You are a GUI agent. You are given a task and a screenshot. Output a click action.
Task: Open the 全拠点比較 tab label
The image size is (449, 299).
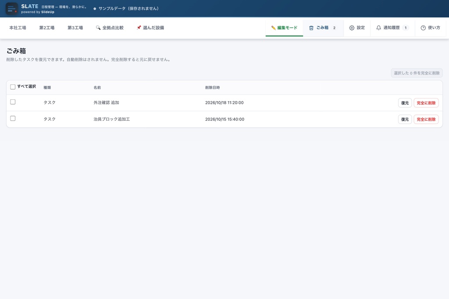pos(113,28)
